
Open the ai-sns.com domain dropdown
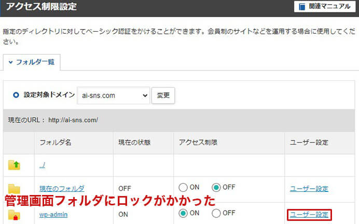113,95
